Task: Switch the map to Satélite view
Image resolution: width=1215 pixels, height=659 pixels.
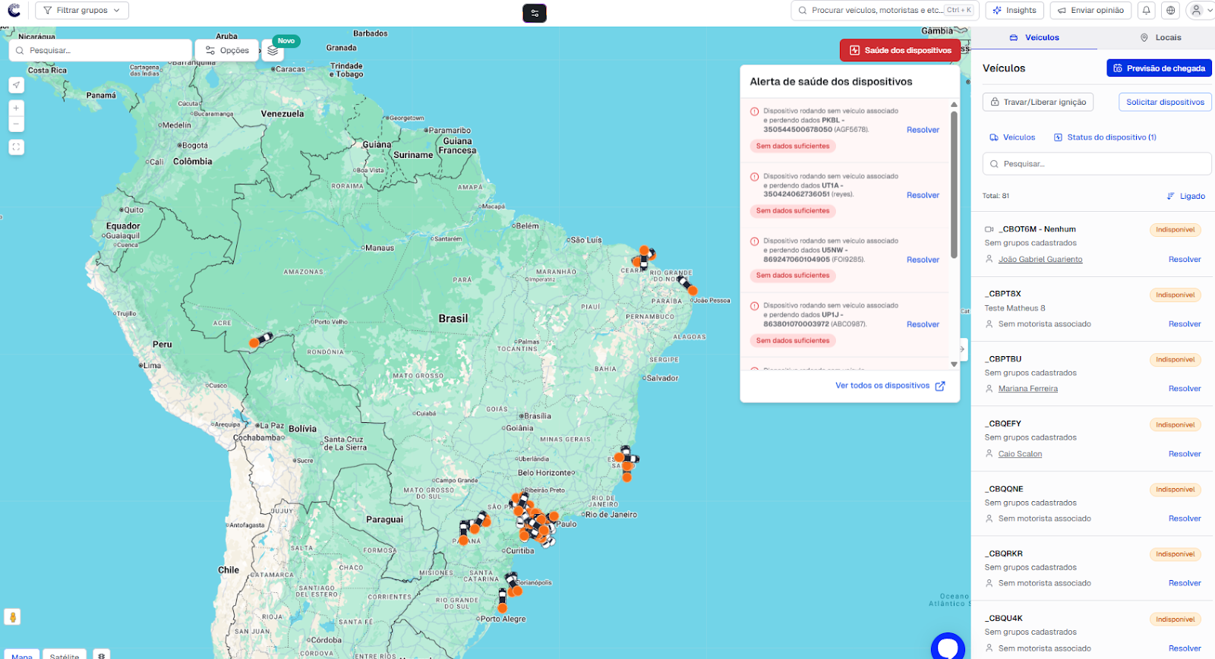Action: (x=65, y=655)
